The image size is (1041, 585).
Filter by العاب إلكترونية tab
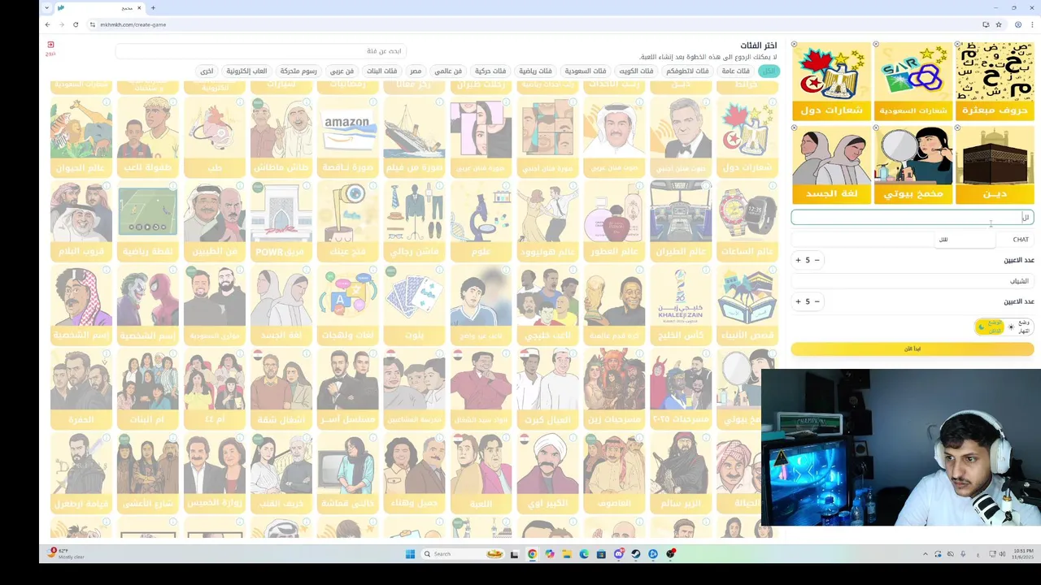[246, 71]
